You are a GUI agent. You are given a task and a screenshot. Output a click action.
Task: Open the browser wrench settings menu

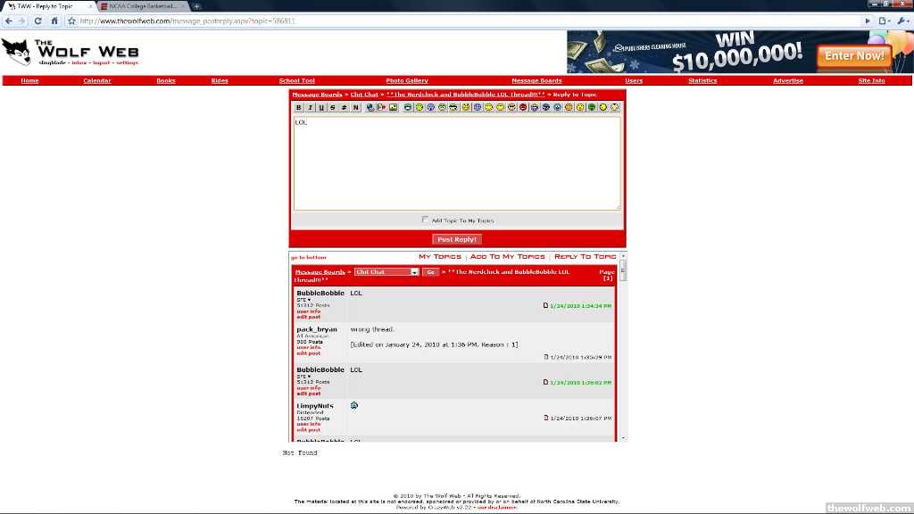(902, 21)
